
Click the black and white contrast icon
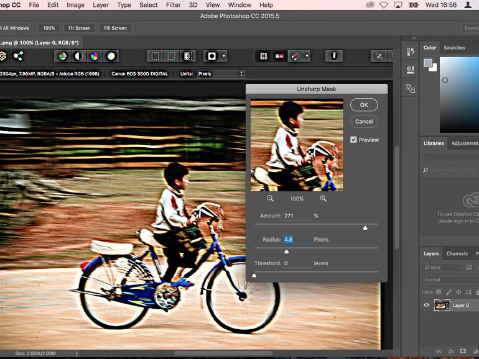point(78,56)
